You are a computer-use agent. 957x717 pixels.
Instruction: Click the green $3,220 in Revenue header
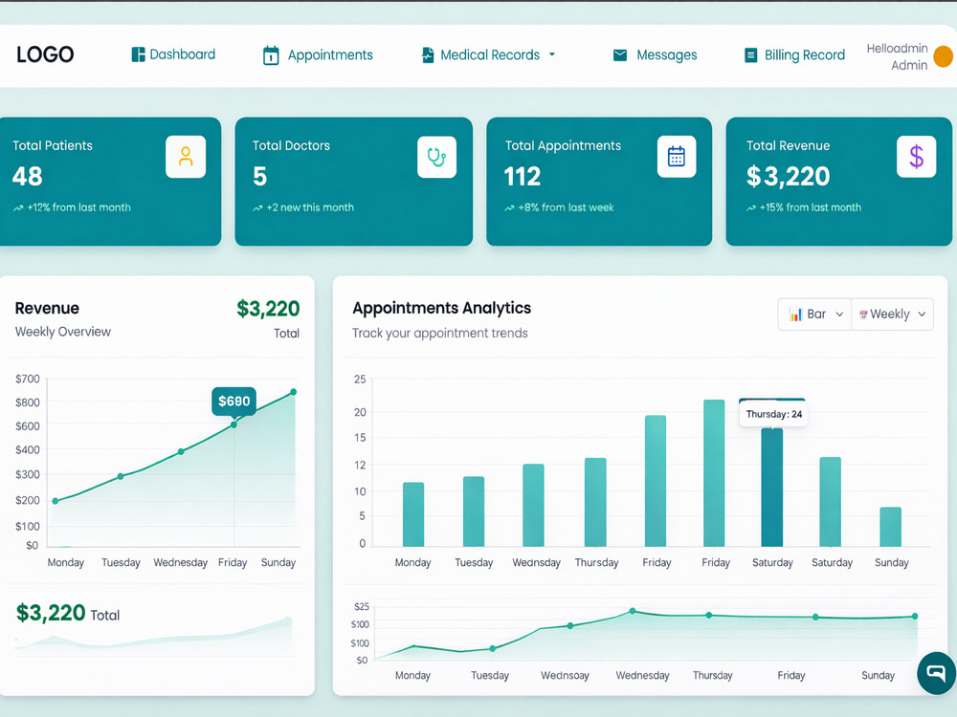[x=268, y=309]
